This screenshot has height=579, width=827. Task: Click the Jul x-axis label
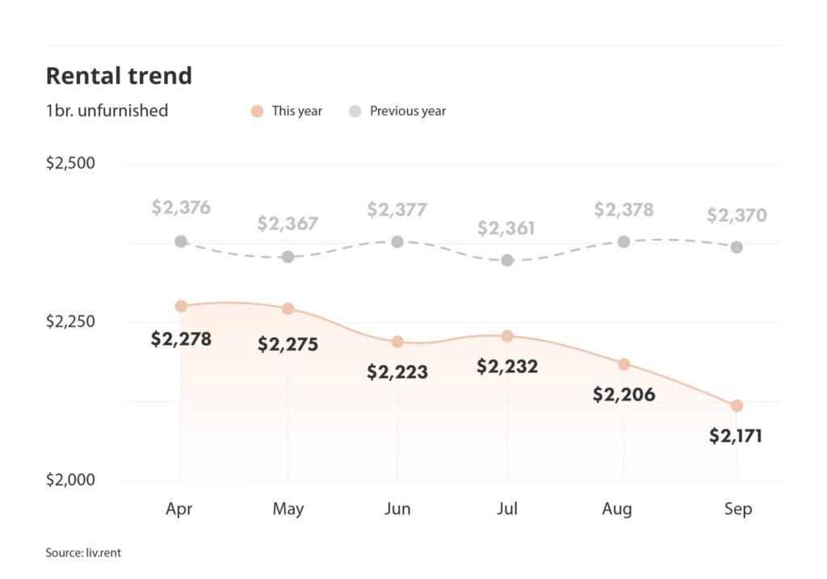coord(507,509)
